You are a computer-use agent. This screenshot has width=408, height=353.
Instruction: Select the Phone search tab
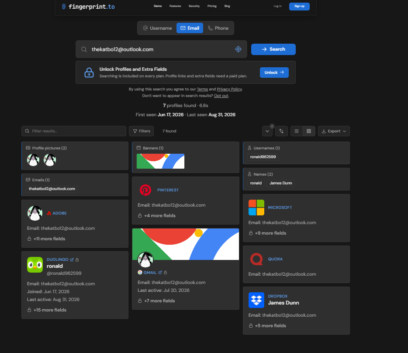tap(218, 28)
